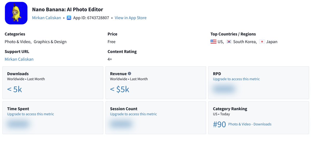Click the Downloads card heading
Image resolution: width=311 pixels, height=141 pixels.
[18, 74]
